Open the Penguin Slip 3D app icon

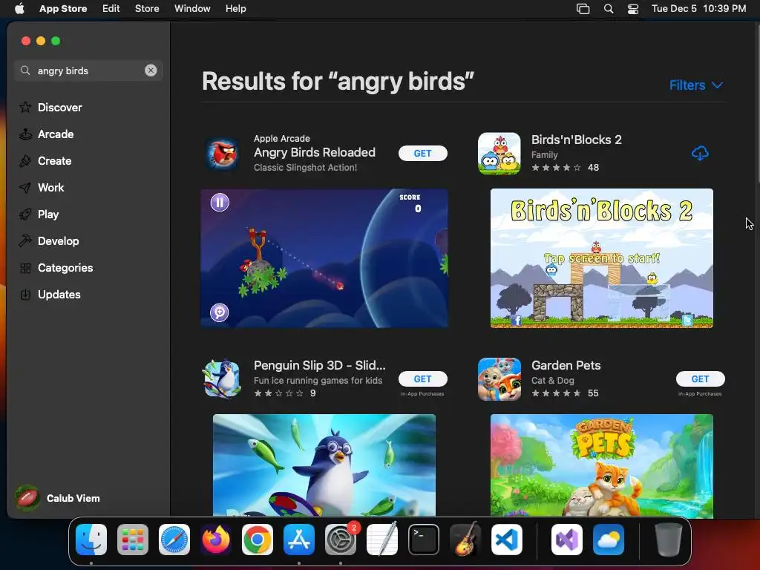tap(223, 379)
